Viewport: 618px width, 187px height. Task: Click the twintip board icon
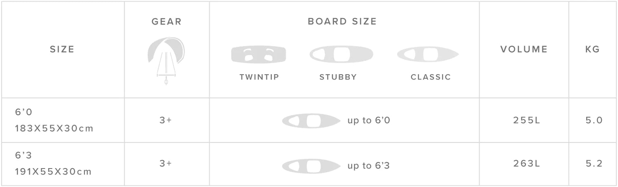click(258, 55)
